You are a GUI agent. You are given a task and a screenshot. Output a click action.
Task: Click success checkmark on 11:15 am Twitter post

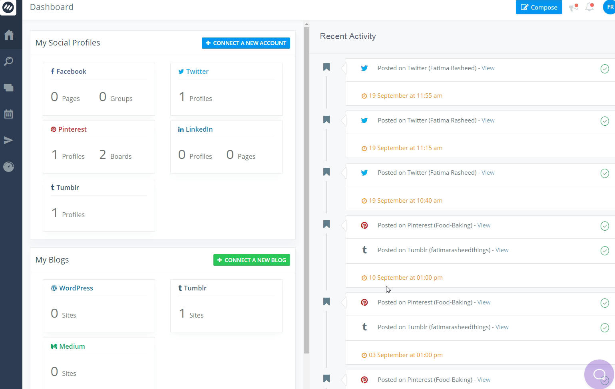coord(605,121)
